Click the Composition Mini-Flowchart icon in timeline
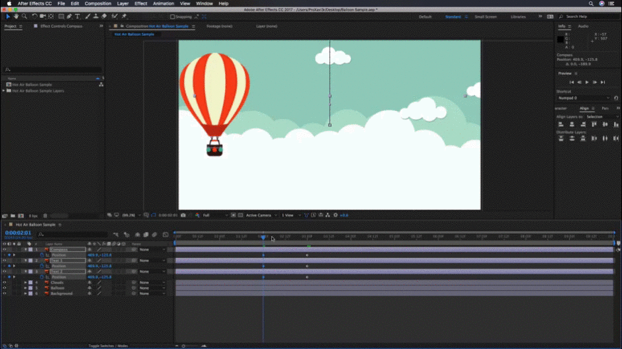622x349 pixels. coord(116,235)
